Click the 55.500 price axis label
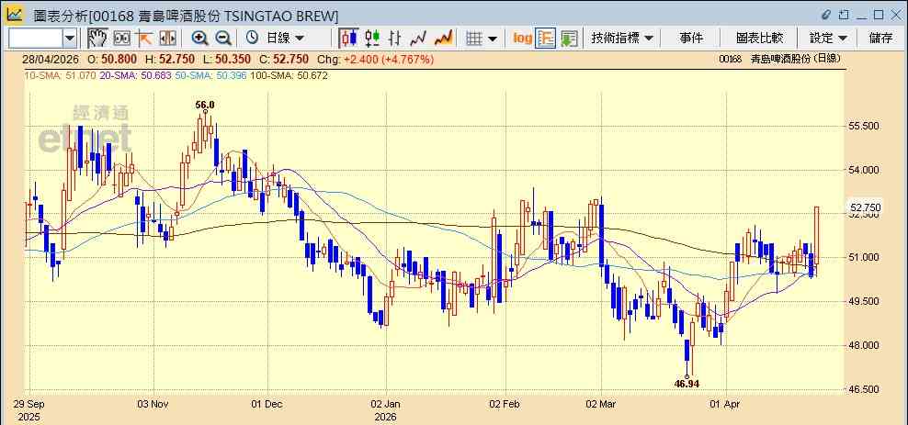This screenshot has height=425, width=908. 865,126
